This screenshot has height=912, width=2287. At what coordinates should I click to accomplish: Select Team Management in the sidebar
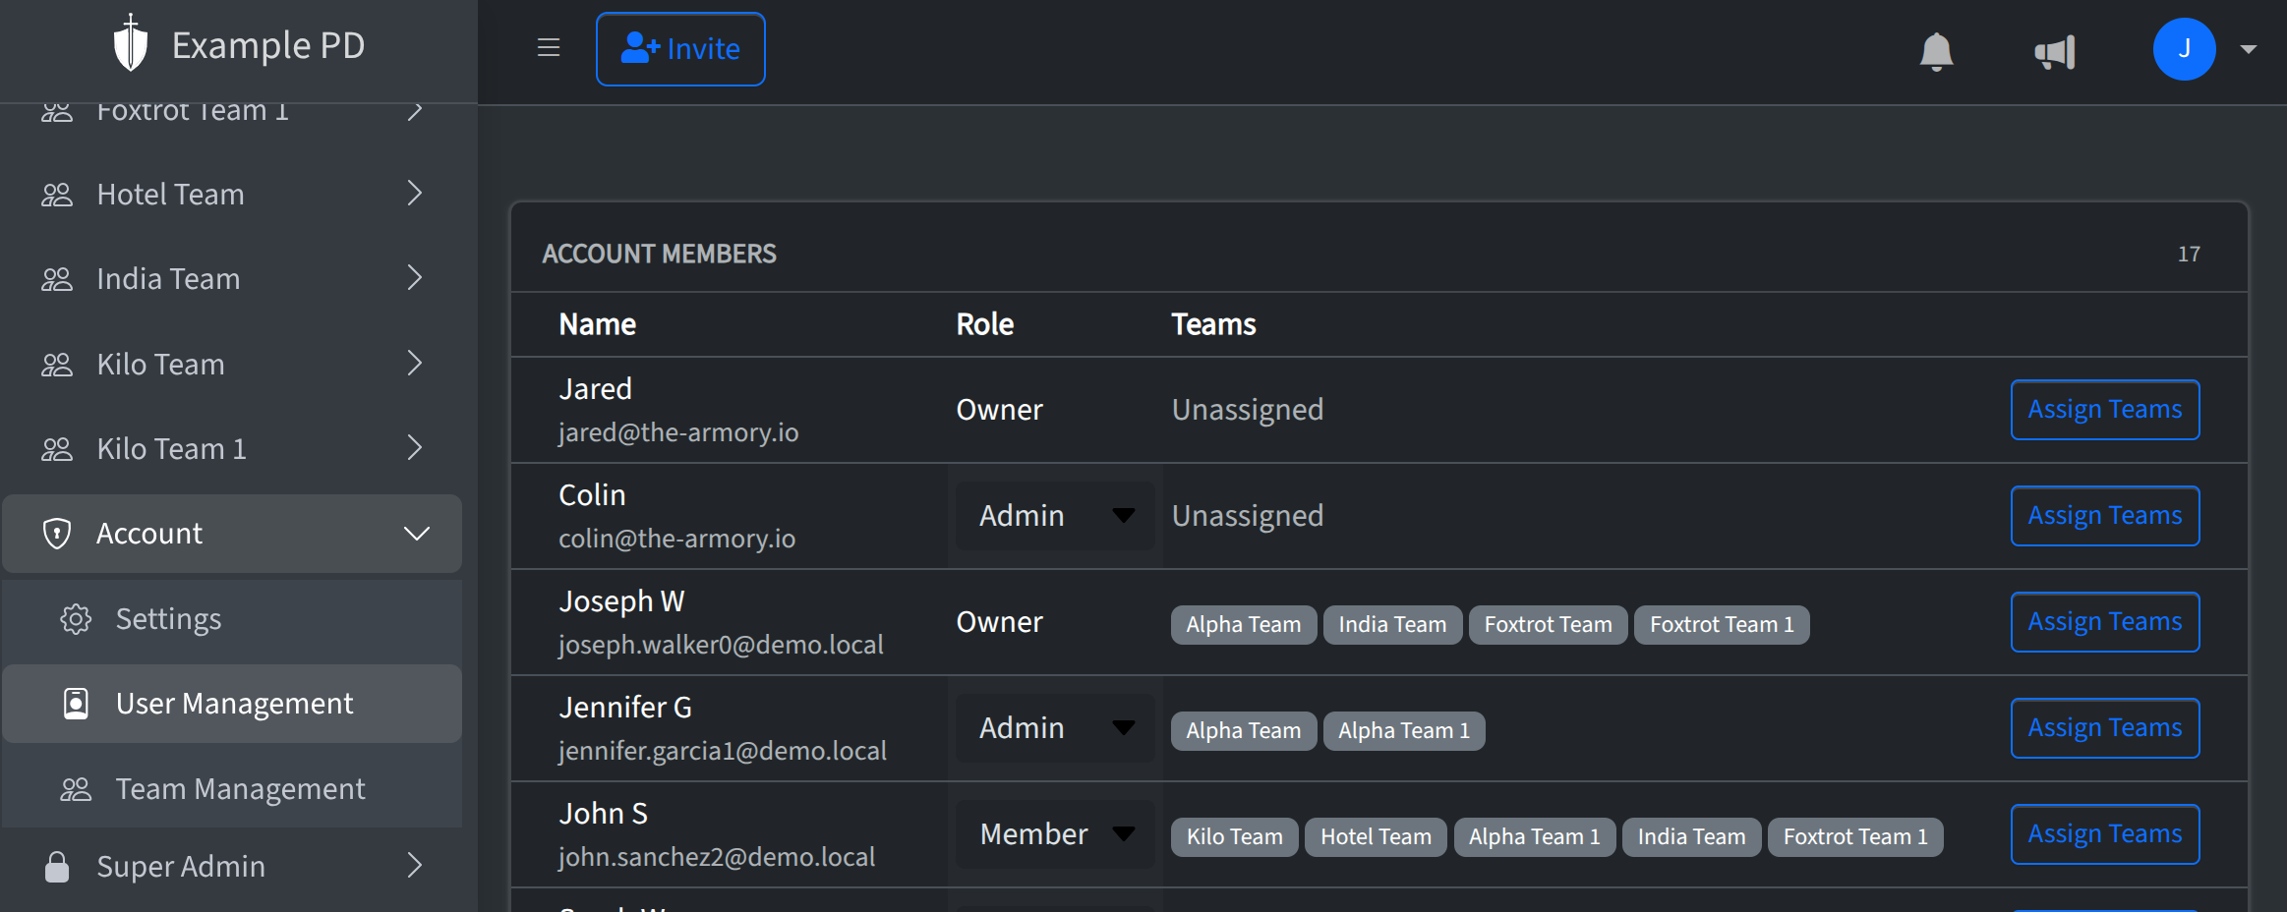coord(240,787)
